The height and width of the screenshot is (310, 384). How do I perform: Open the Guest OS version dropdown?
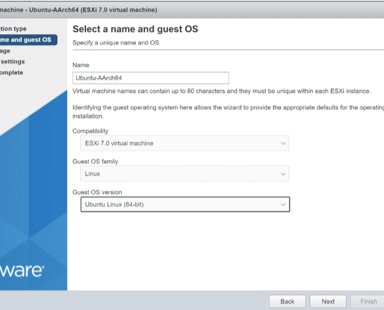tap(185, 204)
